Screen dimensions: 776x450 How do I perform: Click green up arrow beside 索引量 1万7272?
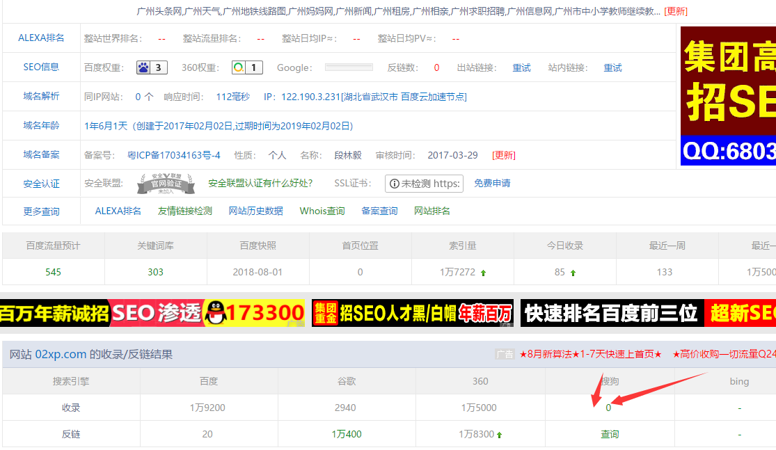[484, 273]
